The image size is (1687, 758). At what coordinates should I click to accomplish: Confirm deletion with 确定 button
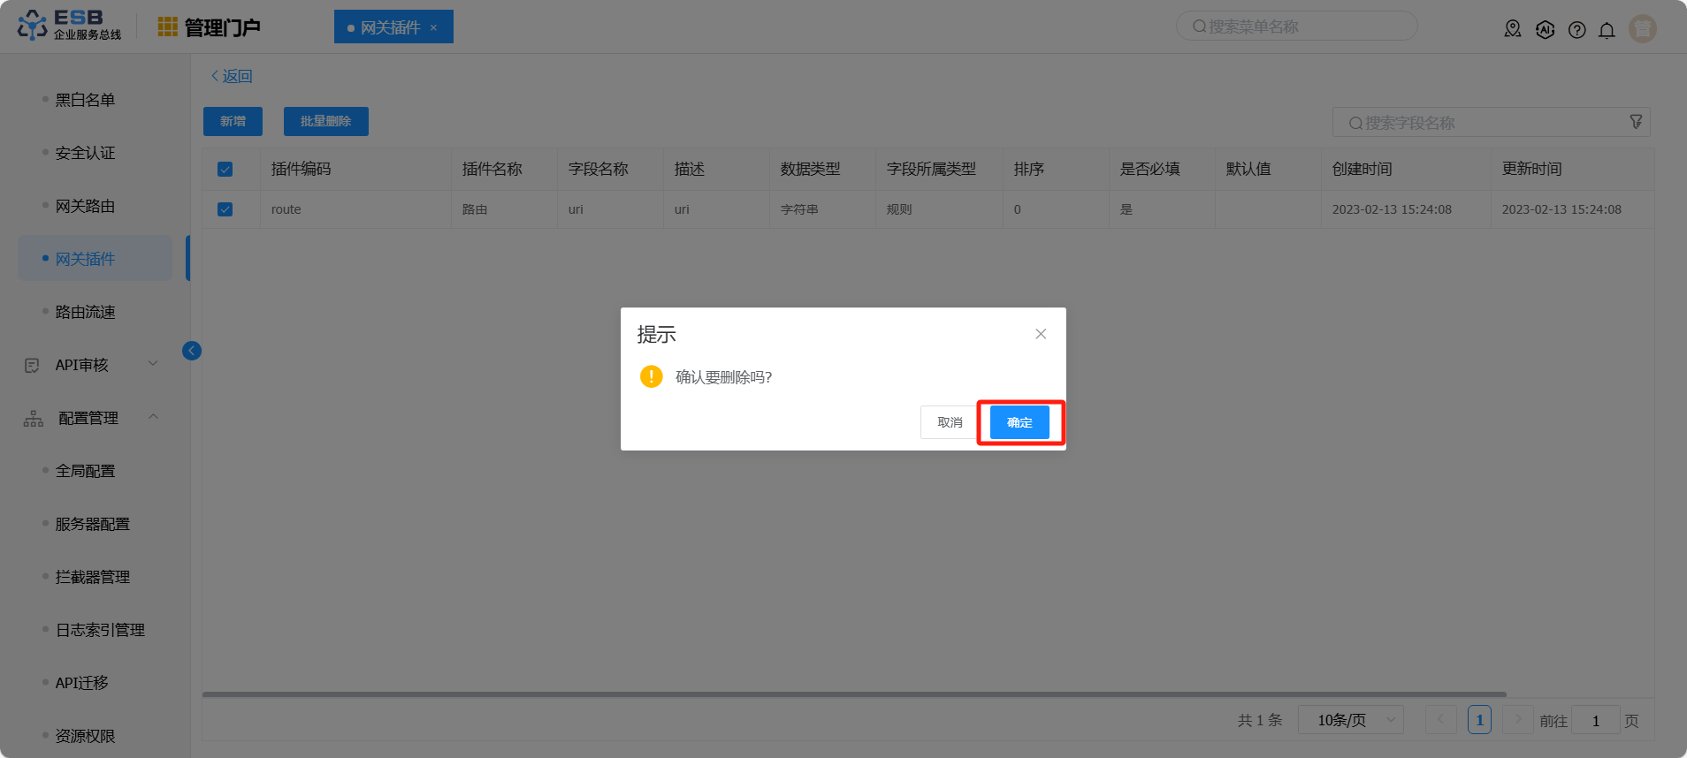pyautogui.click(x=1019, y=422)
